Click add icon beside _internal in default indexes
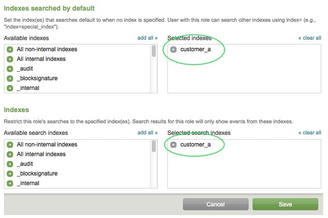 pos(10,88)
